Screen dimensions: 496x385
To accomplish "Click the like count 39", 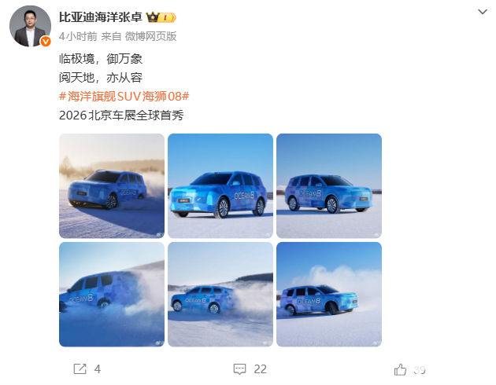I will pyautogui.click(x=420, y=369).
